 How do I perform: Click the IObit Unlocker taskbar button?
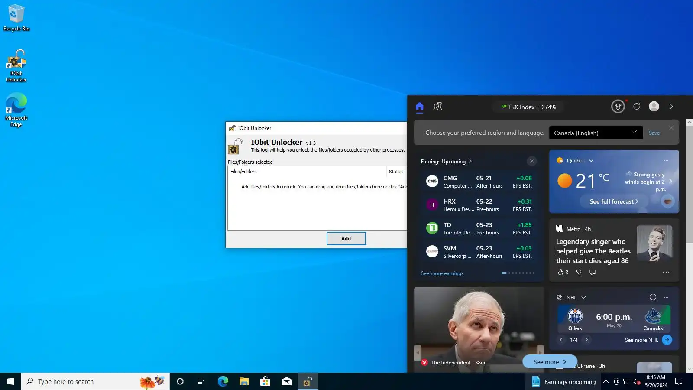308,381
